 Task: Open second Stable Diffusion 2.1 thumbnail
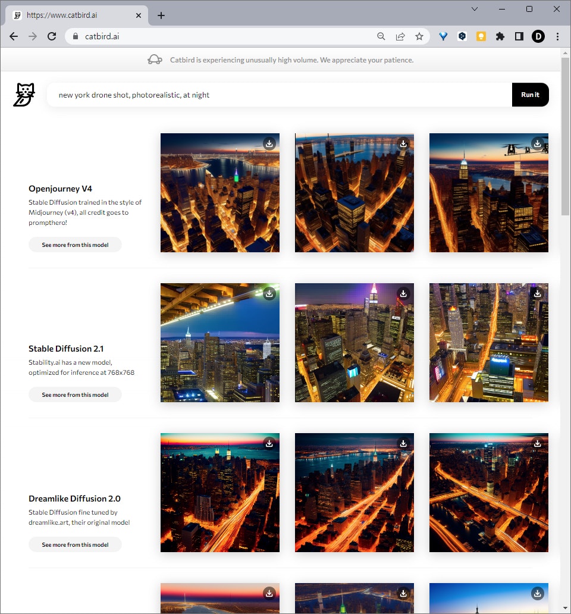[354, 343]
